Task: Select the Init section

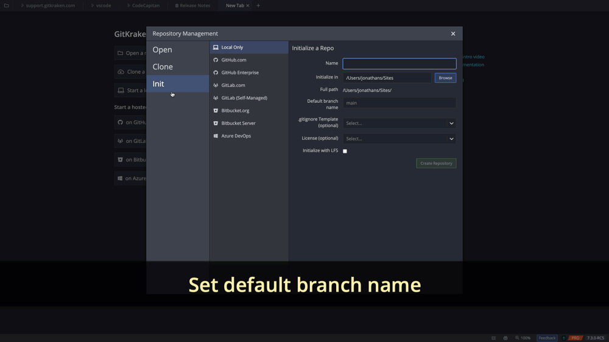Action: [x=178, y=84]
